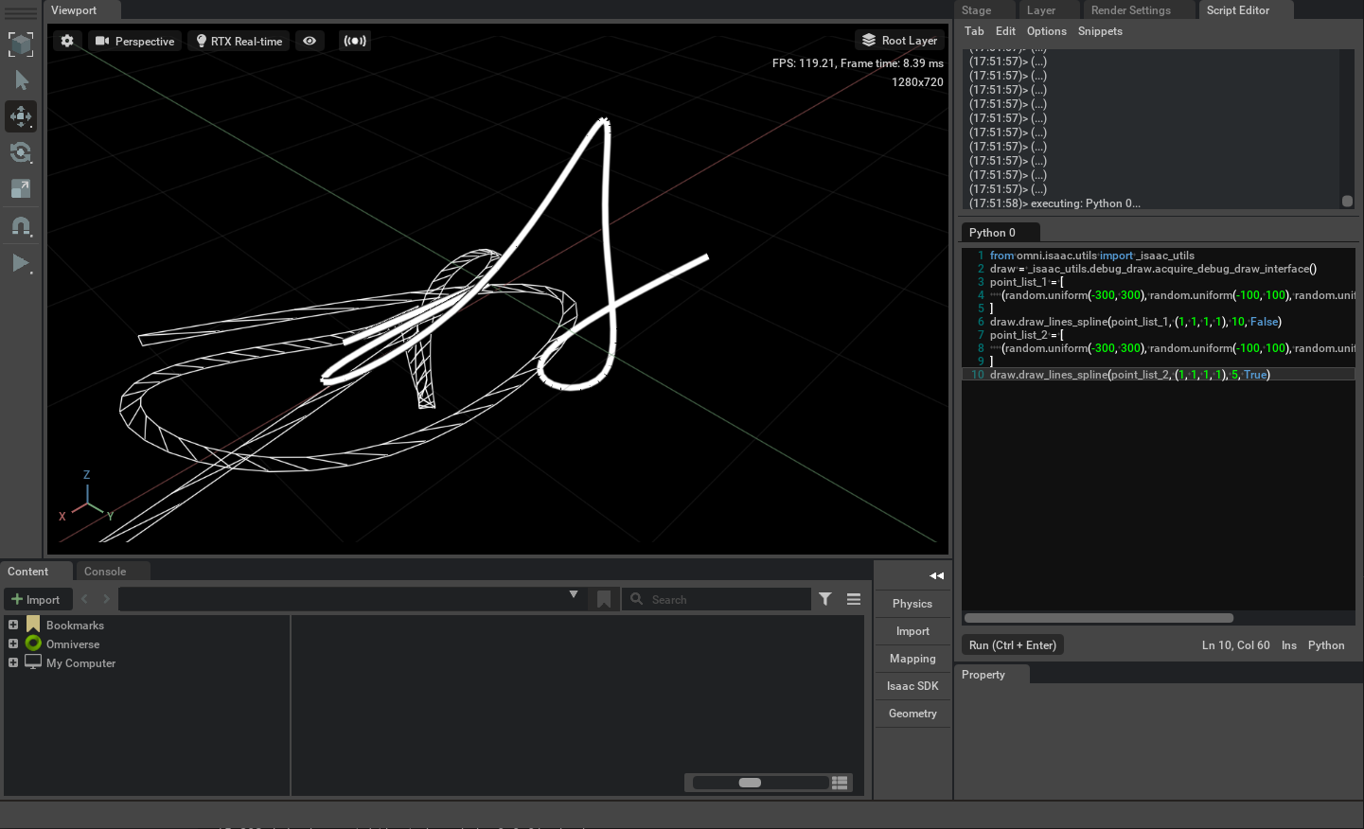Open viewport settings gear
The height and width of the screenshot is (829, 1364).
coord(67,41)
